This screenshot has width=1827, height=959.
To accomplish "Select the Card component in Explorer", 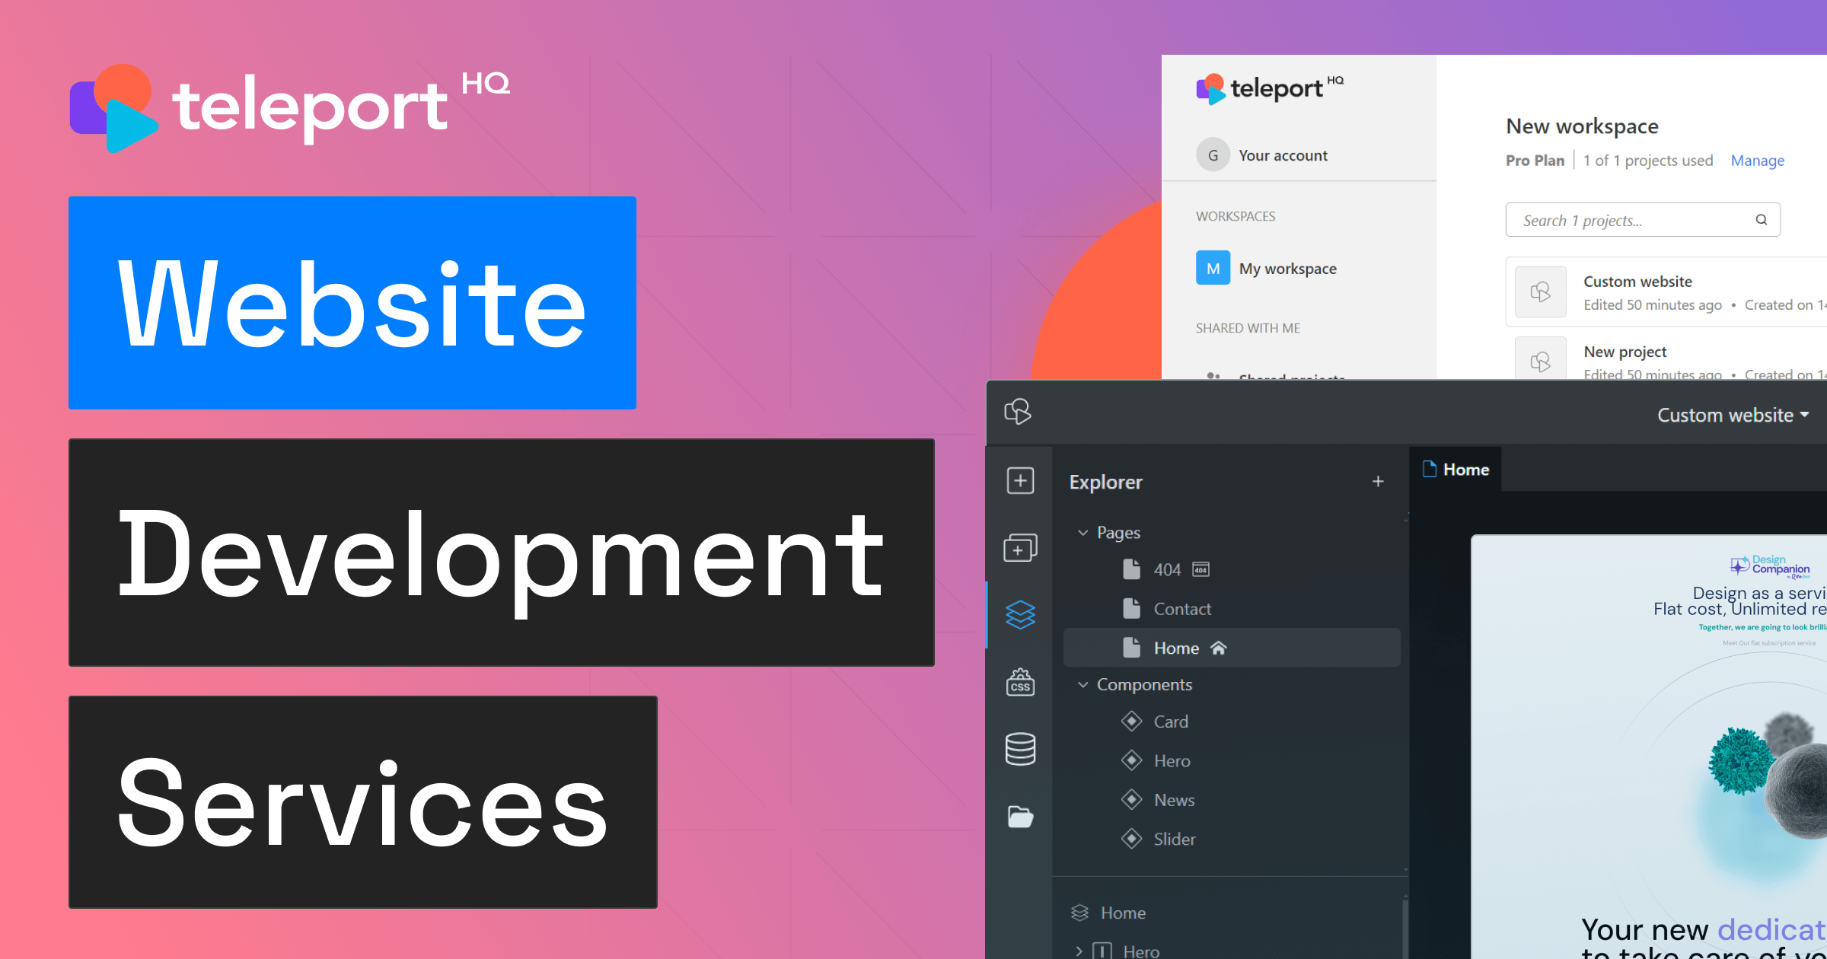I will (1172, 722).
